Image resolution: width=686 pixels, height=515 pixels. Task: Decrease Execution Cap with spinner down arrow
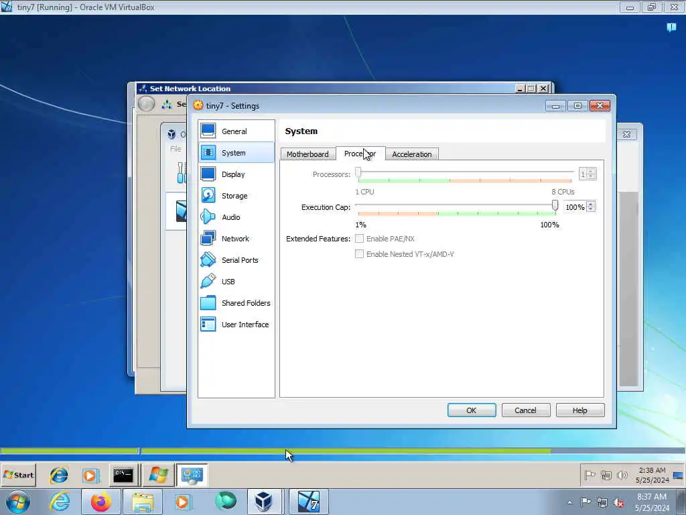point(591,209)
